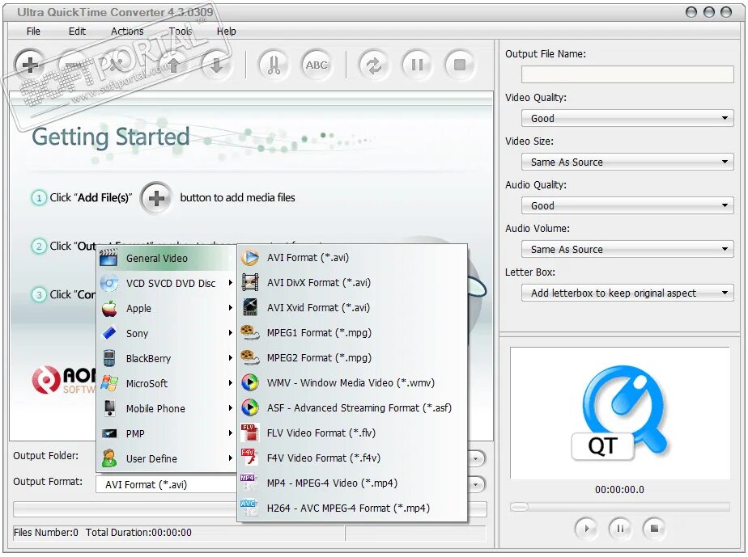Screen dimensions: 748x557
Task: Click the AVI DivX filmstrip icon
Action: [x=250, y=283]
